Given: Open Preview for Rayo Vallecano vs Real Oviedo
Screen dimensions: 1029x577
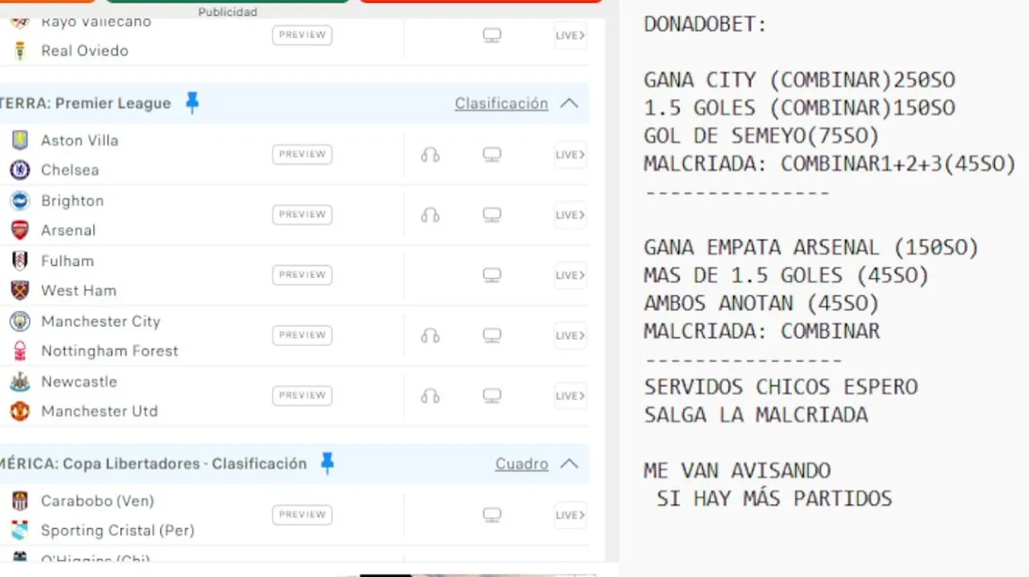Looking at the screenshot, I should click(x=302, y=35).
